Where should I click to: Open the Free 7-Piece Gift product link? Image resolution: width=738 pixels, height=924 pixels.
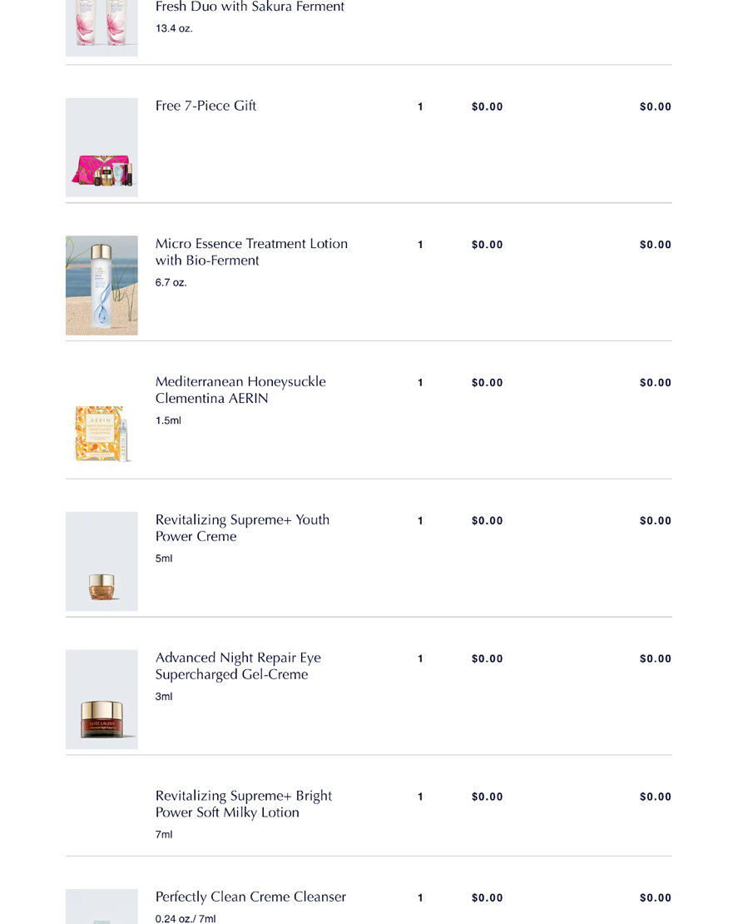[206, 106]
